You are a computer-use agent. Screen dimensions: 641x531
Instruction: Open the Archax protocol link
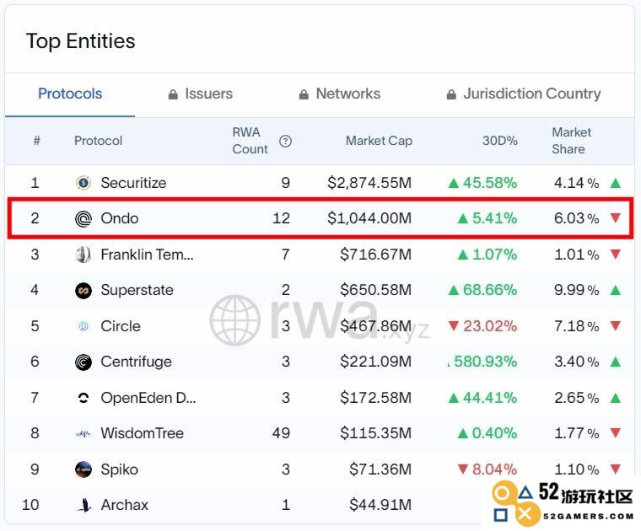[x=124, y=505]
